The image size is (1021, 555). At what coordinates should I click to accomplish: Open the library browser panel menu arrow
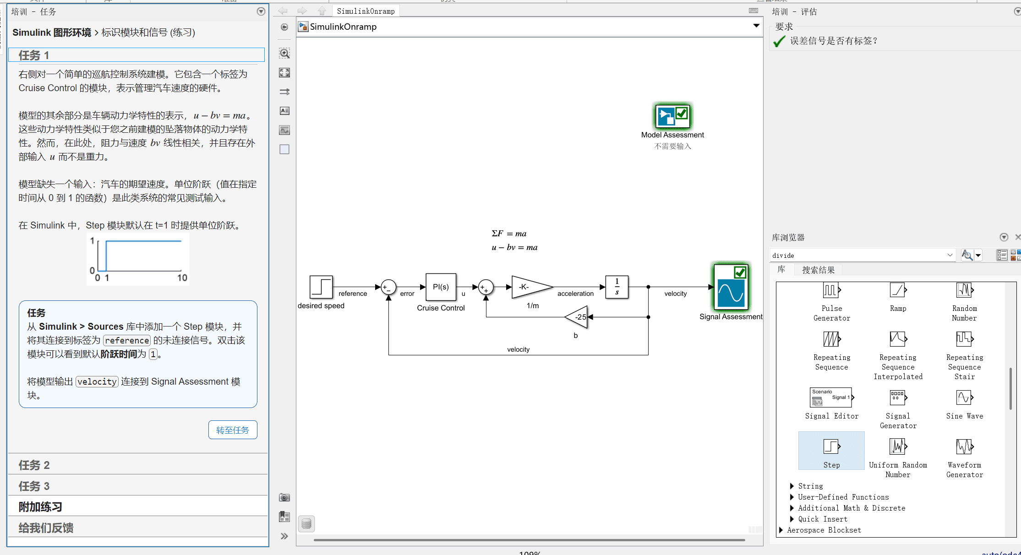click(1004, 237)
